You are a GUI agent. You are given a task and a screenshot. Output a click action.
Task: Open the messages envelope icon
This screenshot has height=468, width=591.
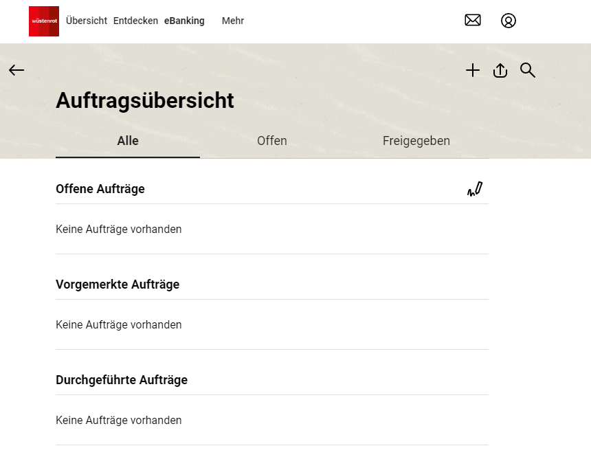(473, 21)
